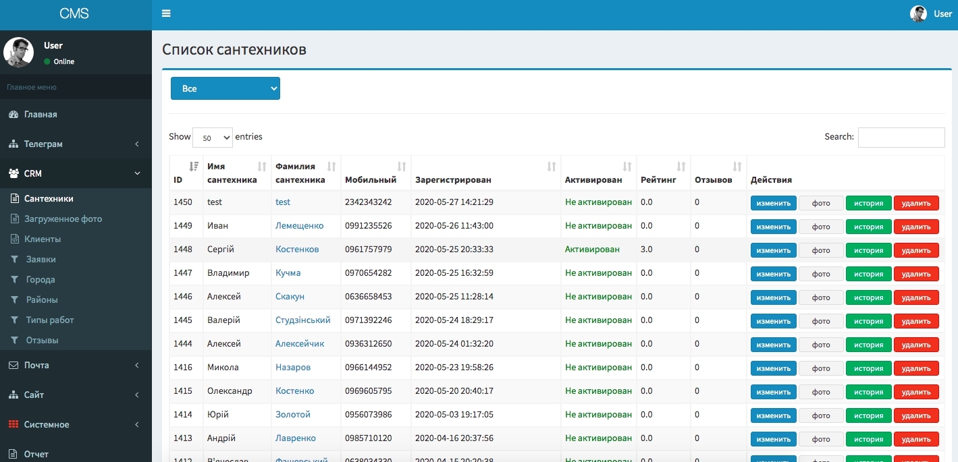The image size is (958, 462).
Task: Click the hamburger menu toggle icon
Action: pyautogui.click(x=166, y=13)
